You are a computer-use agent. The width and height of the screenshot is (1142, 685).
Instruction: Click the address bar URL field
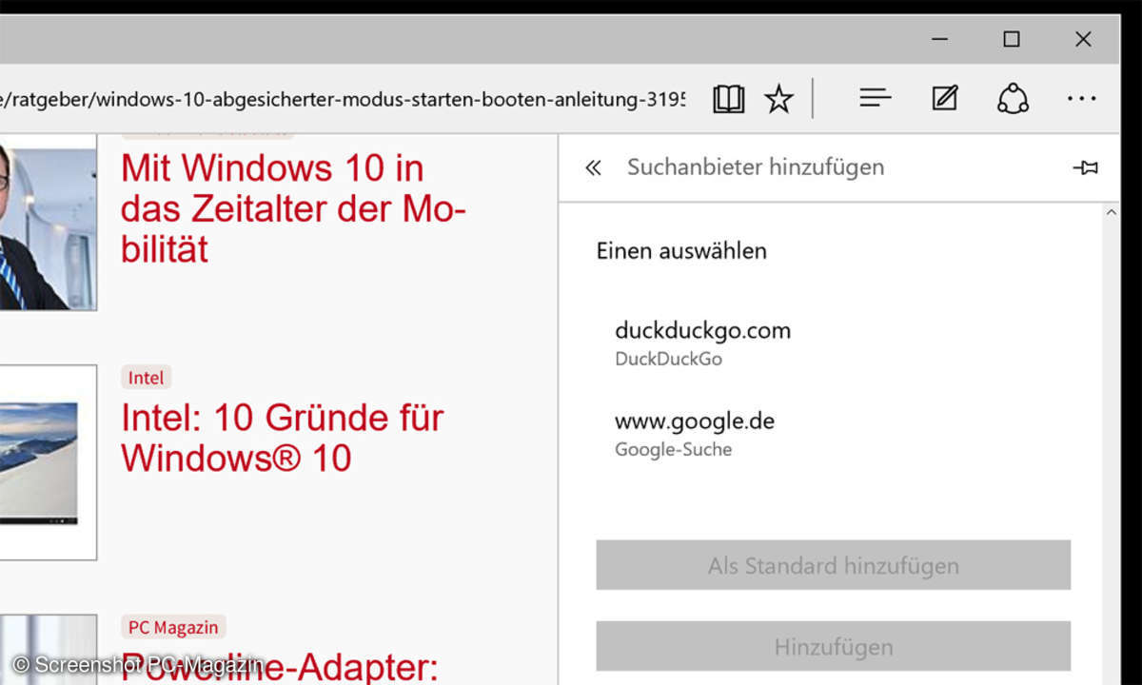[x=343, y=98]
